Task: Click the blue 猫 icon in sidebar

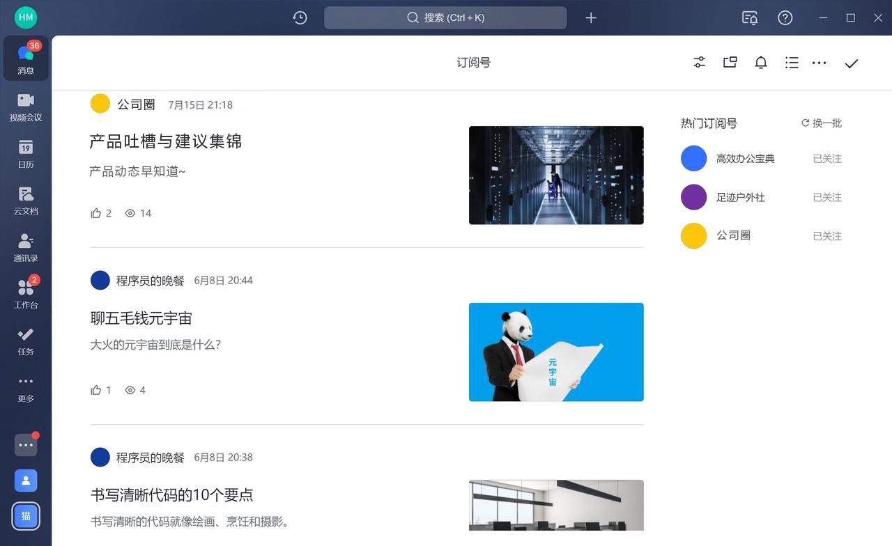Action: tap(26, 516)
